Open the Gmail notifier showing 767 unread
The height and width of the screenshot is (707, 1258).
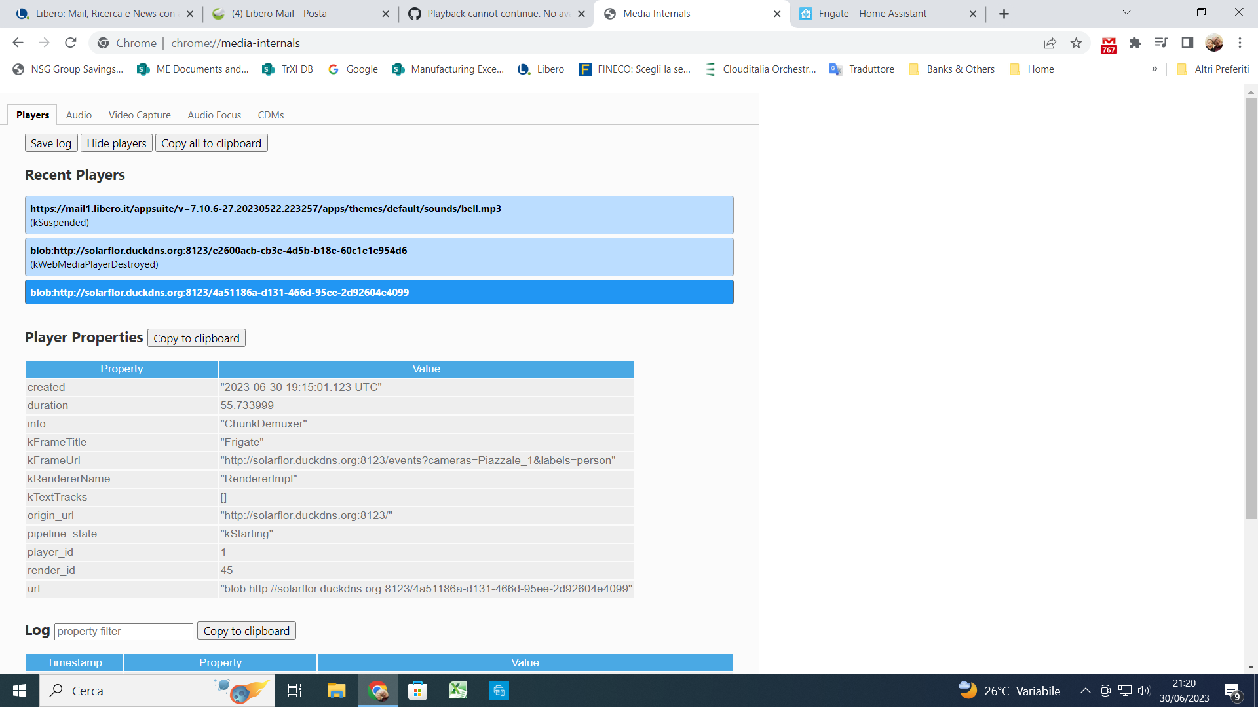click(1109, 43)
